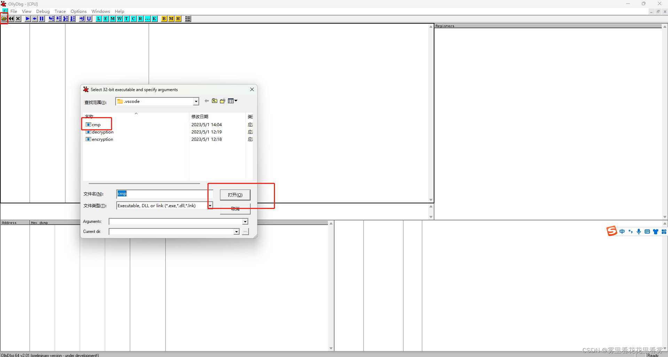Click the Sogou IME S logo icon
This screenshot has width=668, height=357.
612,231
